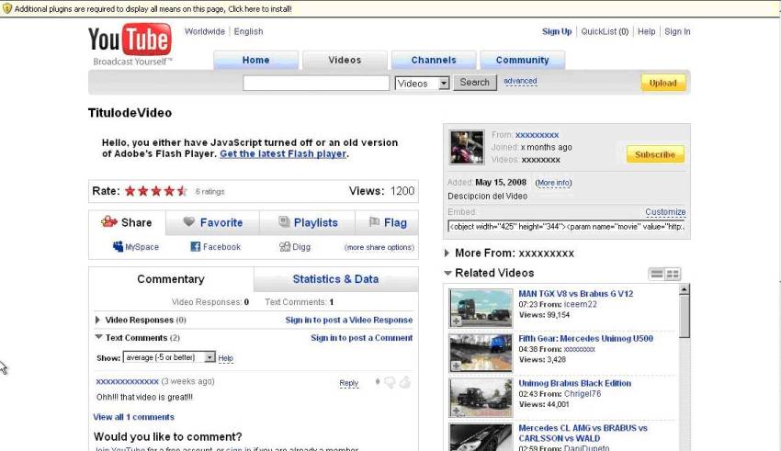Click thumbs down on the comment
The height and width of the screenshot is (451, 781).
(390, 382)
